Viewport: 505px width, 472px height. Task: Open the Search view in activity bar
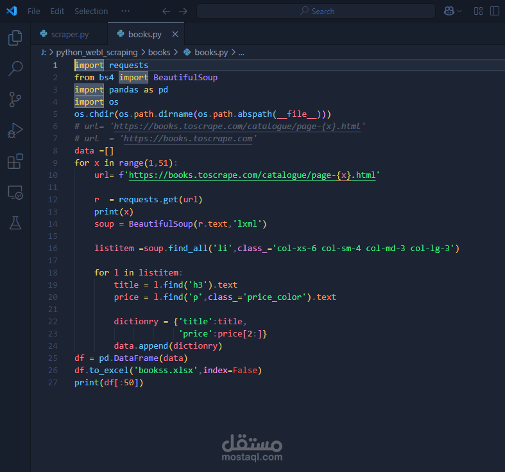pyautogui.click(x=15, y=68)
